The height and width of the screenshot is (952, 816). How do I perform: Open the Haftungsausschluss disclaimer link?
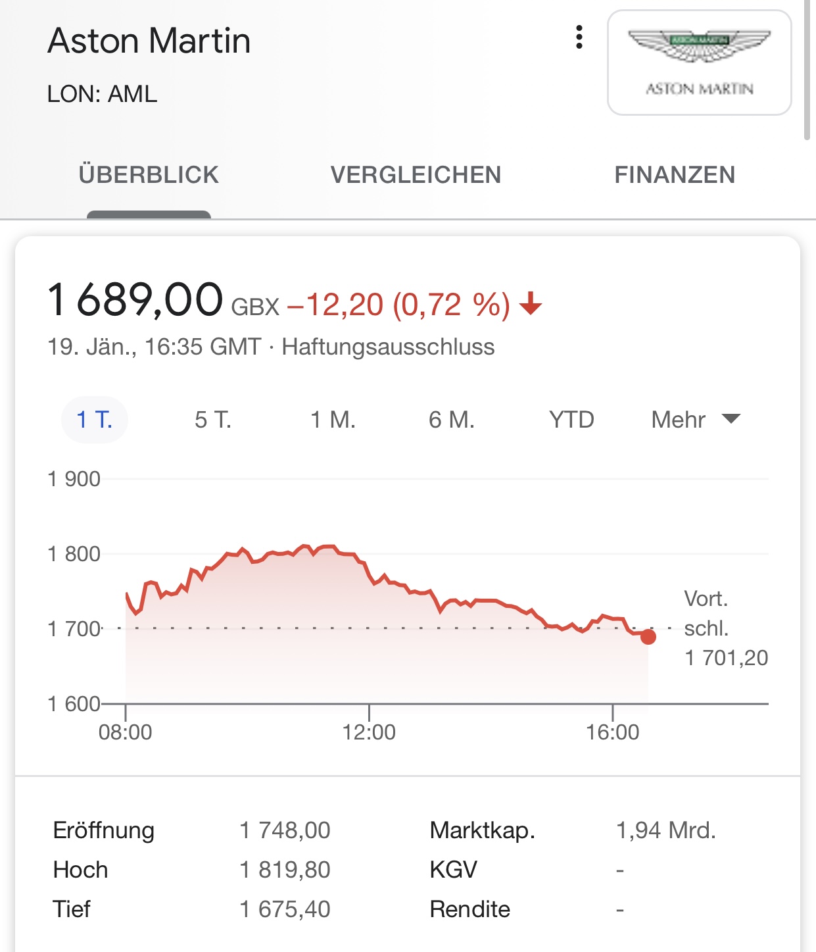(388, 347)
